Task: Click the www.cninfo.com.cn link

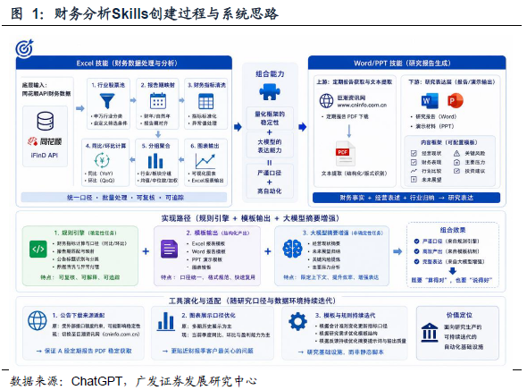Action: pos(362,105)
